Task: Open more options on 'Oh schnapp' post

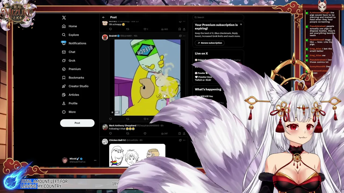Action: tap(184, 21)
